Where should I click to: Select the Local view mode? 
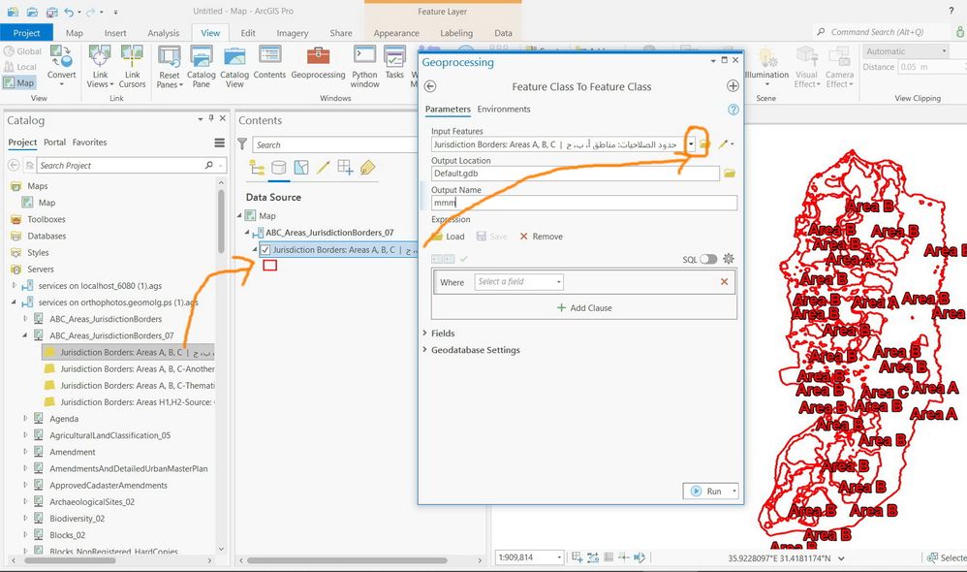19,67
